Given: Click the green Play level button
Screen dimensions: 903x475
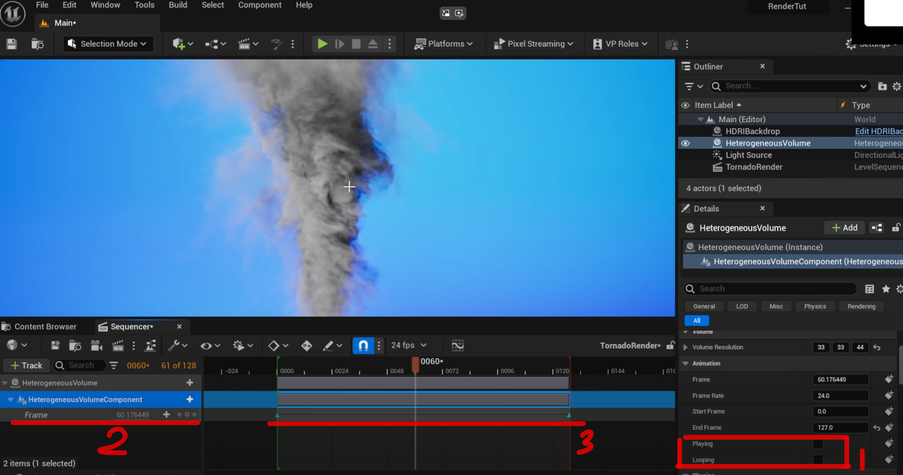Looking at the screenshot, I should pos(322,44).
